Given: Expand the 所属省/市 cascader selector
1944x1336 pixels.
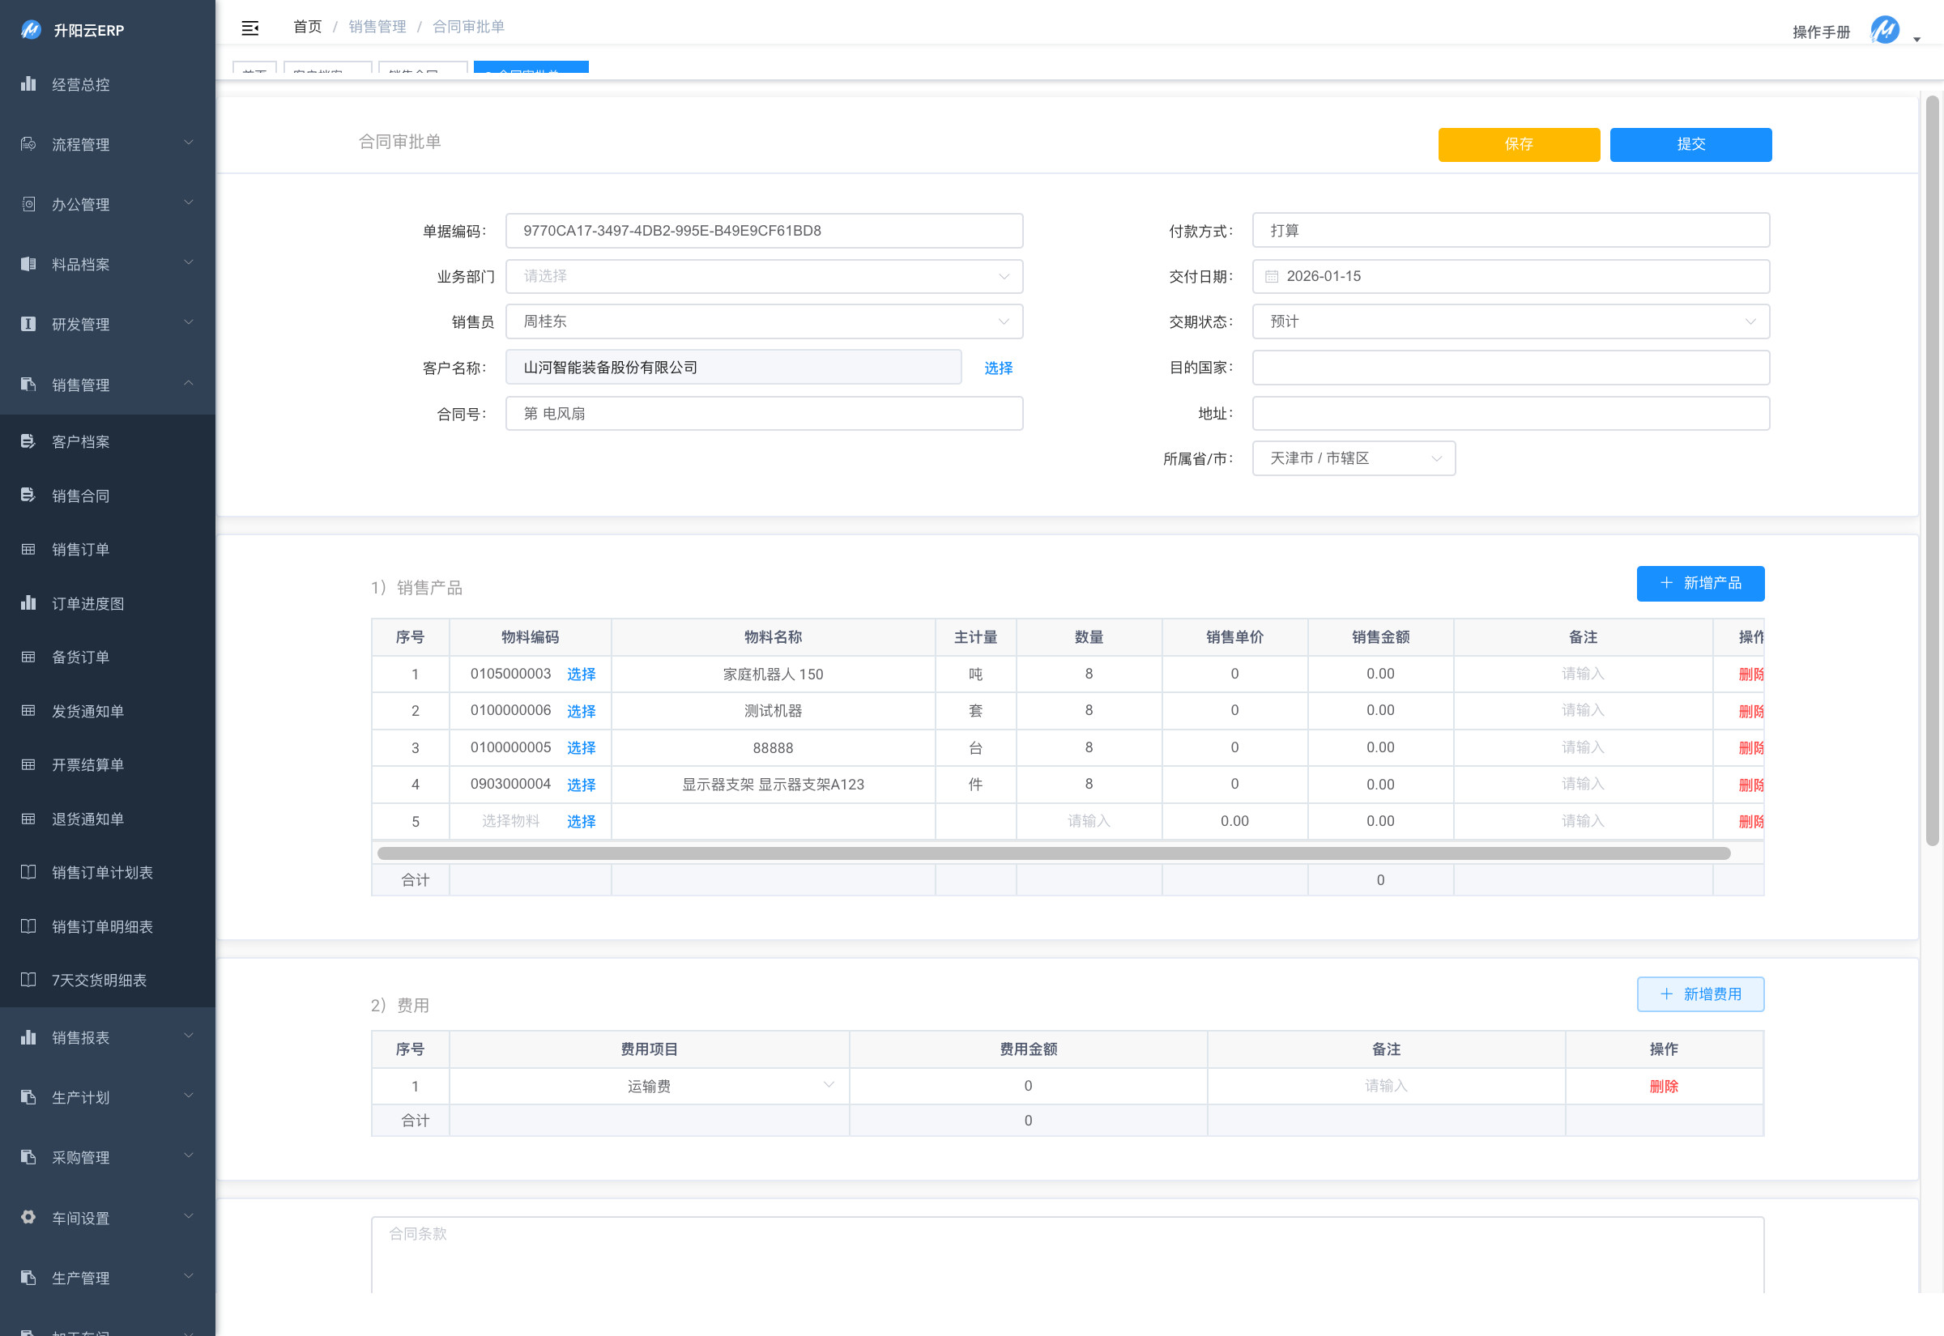Looking at the screenshot, I should [1353, 459].
